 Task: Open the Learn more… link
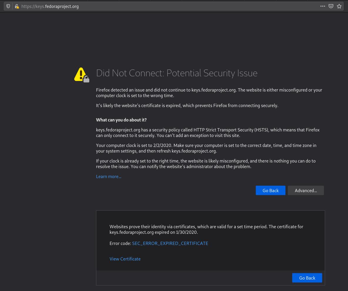click(109, 176)
